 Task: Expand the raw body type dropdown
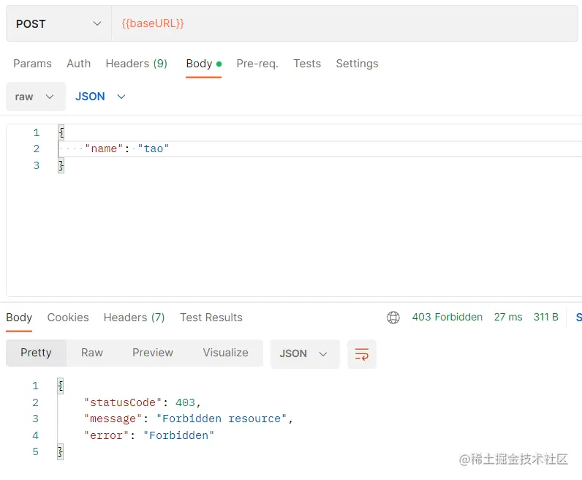click(x=36, y=97)
